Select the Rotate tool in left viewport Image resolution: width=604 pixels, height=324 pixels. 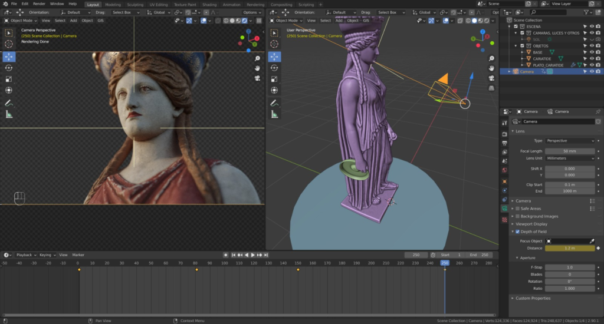click(9, 68)
